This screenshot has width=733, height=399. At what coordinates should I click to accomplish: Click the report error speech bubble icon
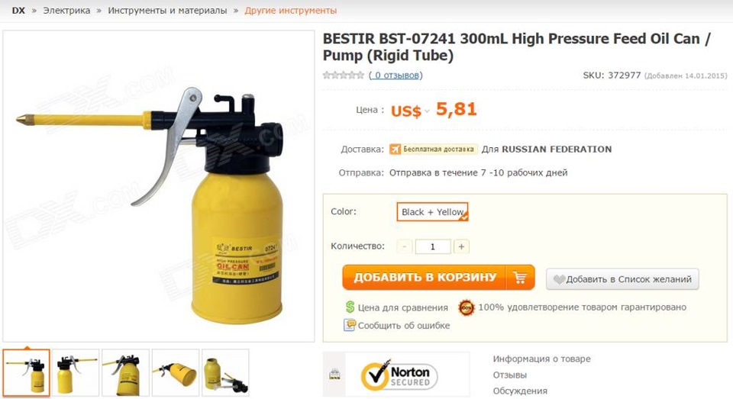click(350, 325)
